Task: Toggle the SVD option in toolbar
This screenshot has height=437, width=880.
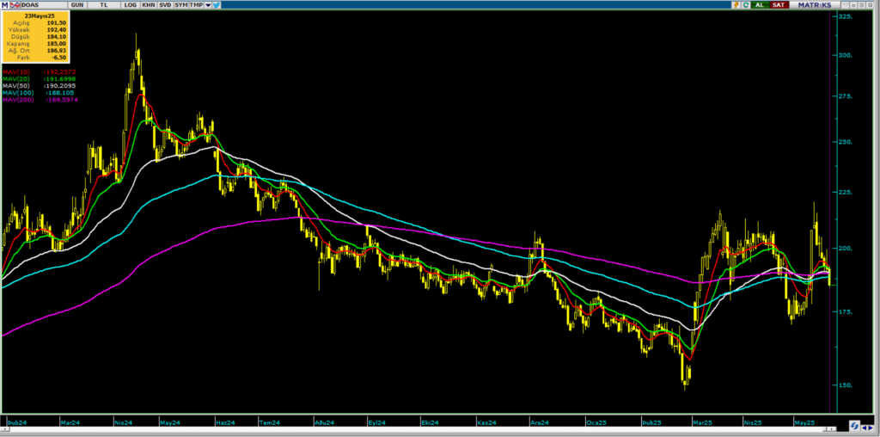Action: pos(165,4)
